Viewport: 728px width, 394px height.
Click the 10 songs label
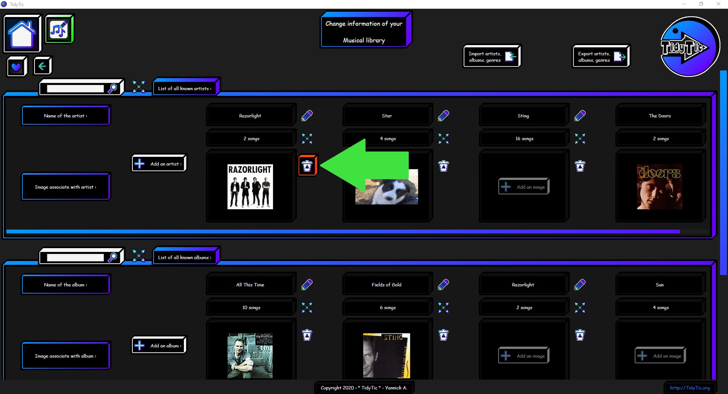[x=251, y=307]
